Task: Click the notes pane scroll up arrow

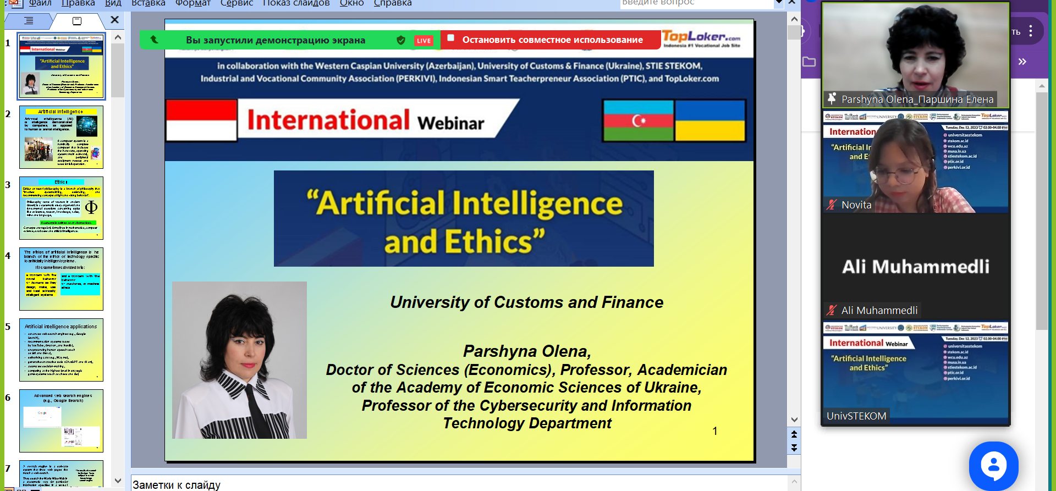Action: click(794, 482)
